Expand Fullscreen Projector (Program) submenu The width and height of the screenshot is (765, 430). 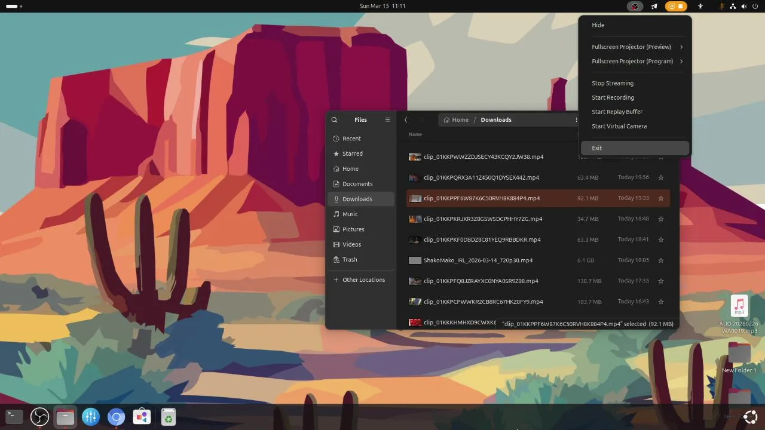(635, 61)
